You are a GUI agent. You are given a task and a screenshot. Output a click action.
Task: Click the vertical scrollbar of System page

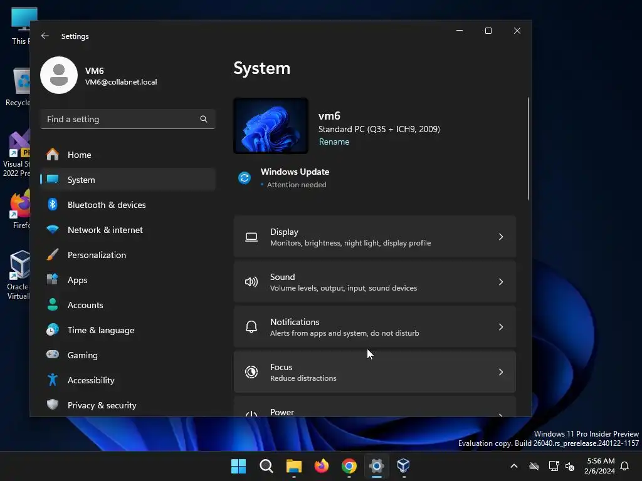pyautogui.click(x=529, y=149)
